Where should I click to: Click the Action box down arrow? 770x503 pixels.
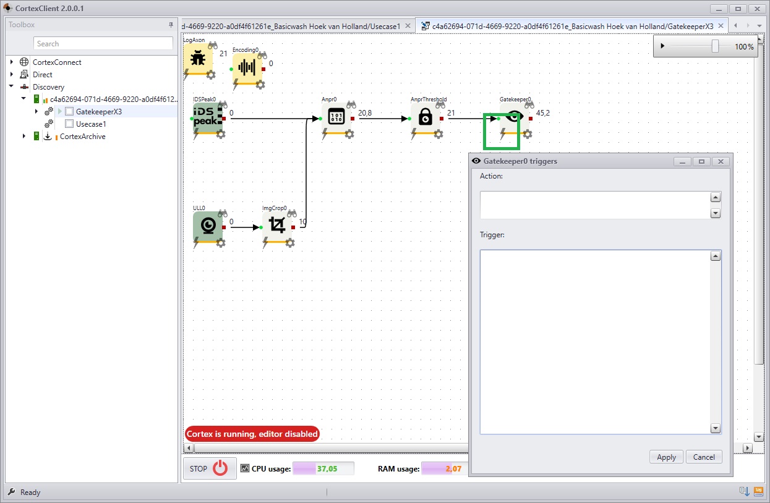tap(716, 213)
